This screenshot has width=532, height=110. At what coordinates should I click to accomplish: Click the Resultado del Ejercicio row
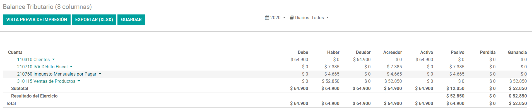point(265,96)
